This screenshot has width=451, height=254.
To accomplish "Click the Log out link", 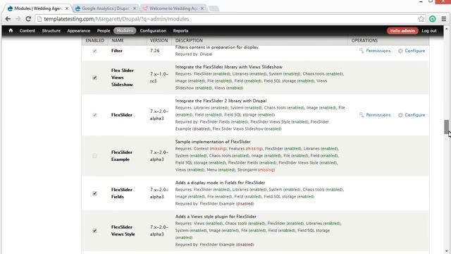I will click(x=429, y=31).
